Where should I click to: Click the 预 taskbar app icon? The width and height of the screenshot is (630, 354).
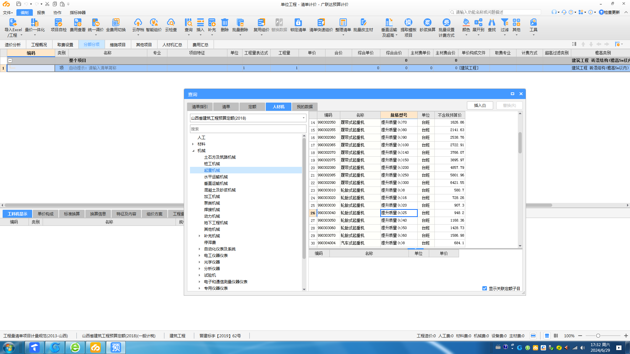[x=116, y=347]
